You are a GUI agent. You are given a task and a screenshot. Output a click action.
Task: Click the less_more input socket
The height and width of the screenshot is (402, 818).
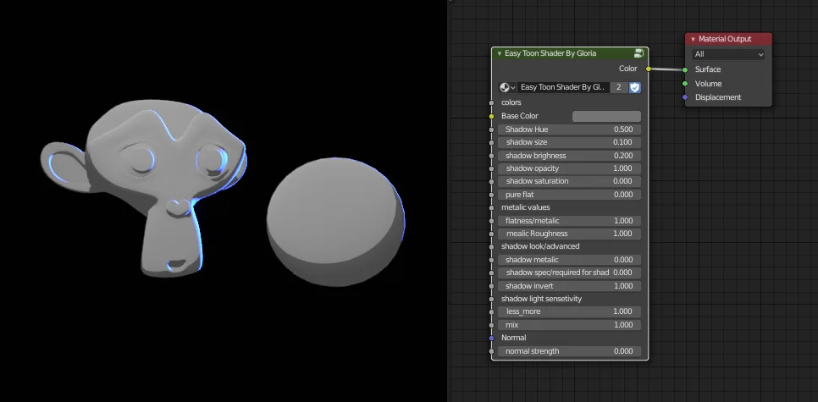[x=491, y=311]
